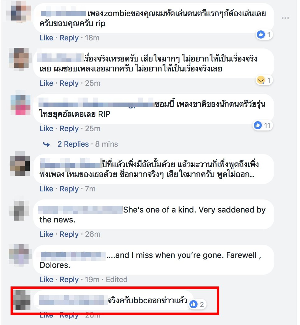Click the 7m timestamp of the album comment

(x=90, y=189)
